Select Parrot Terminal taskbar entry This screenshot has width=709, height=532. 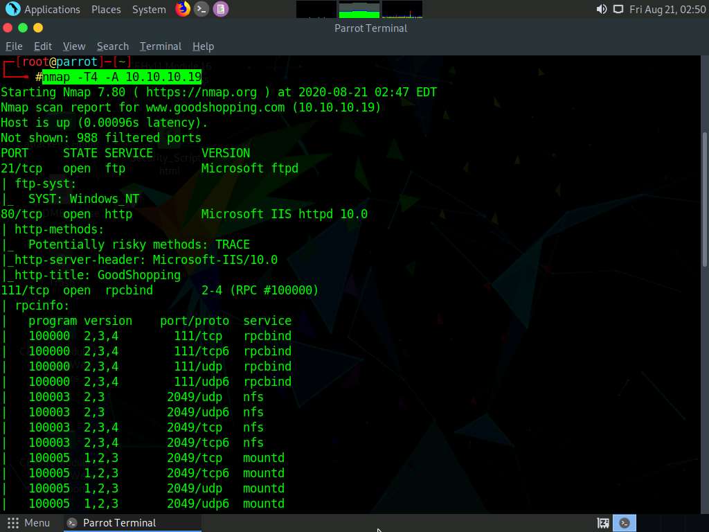pos(131,523)
